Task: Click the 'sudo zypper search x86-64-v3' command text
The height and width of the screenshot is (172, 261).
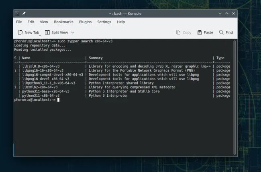Action: click(85, 41)
